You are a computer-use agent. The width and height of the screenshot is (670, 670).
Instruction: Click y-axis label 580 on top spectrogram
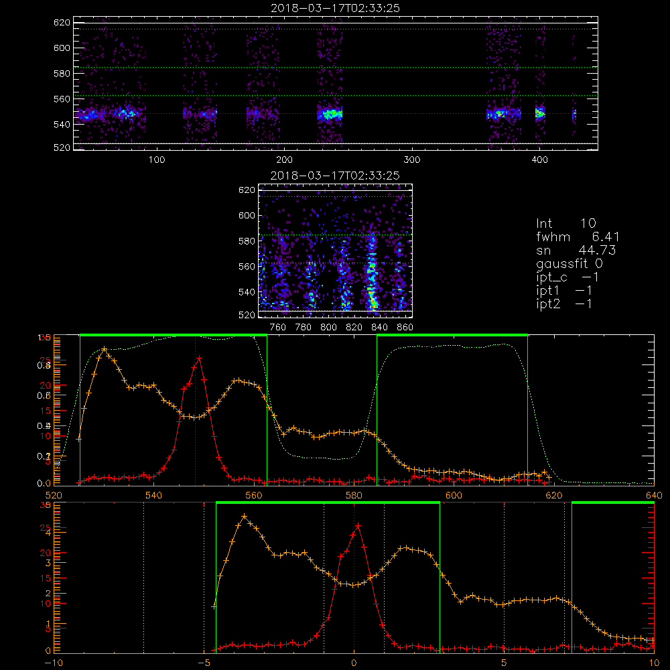point(62,74)
